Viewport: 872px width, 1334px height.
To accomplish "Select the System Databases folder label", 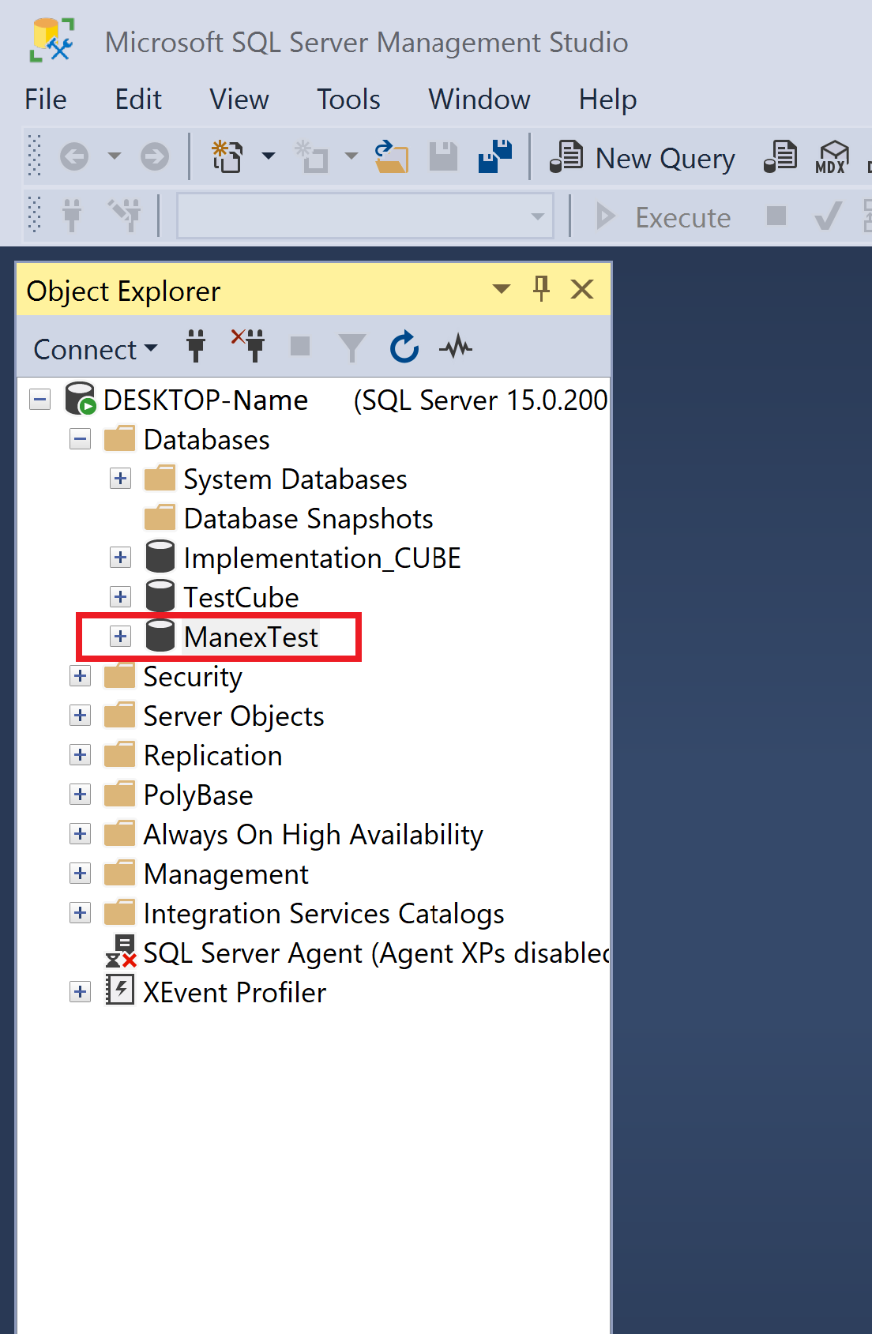I will [x=295, y=479].
